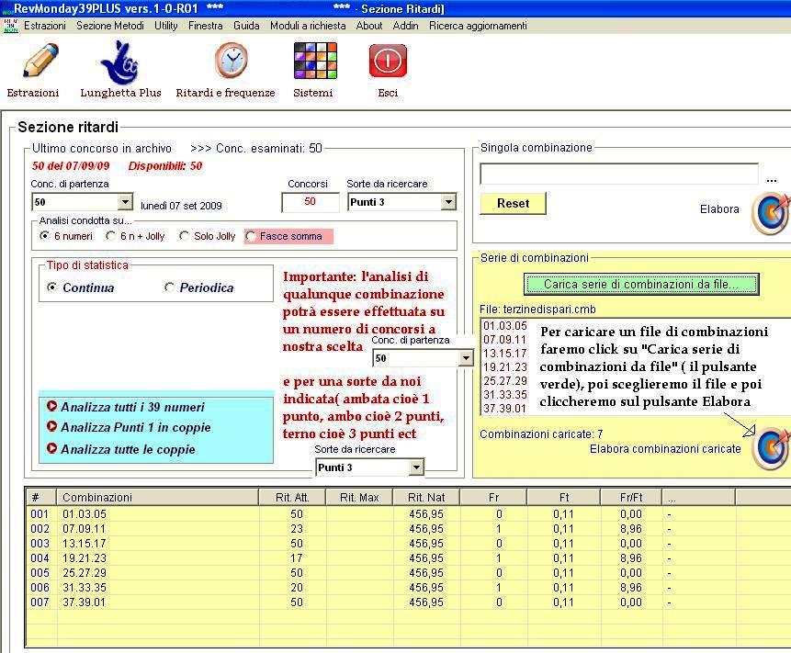The width and height of the screenshot is (791, 653).
Task: Expand the Conc. di partenza dropdown beside red text
Action: pyautogui.click(x=466, y=358)
